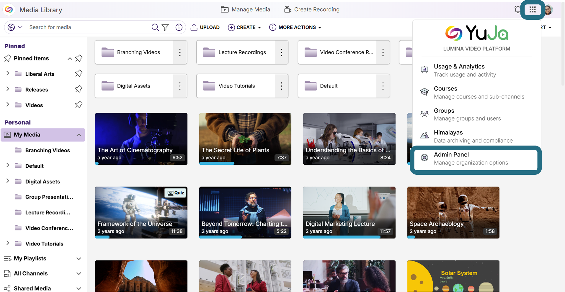This screenshot has height=292, width=565.
Task: Open the search scope dropdown arrow
Action: click(20, 27)
